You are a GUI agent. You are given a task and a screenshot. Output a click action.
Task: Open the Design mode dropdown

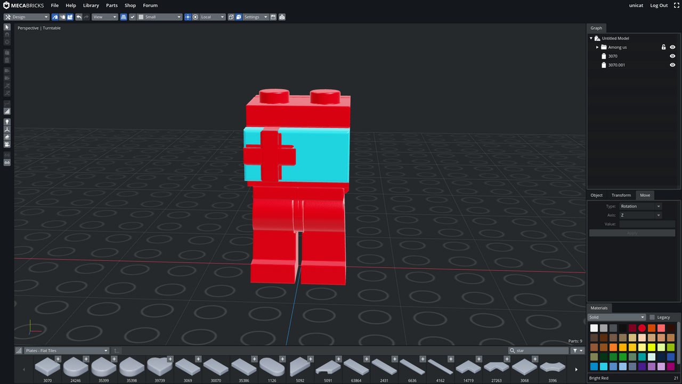(x=27, y=17)
